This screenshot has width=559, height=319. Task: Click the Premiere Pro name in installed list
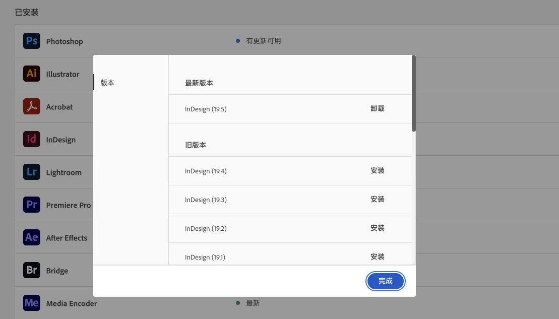[69, 205]
